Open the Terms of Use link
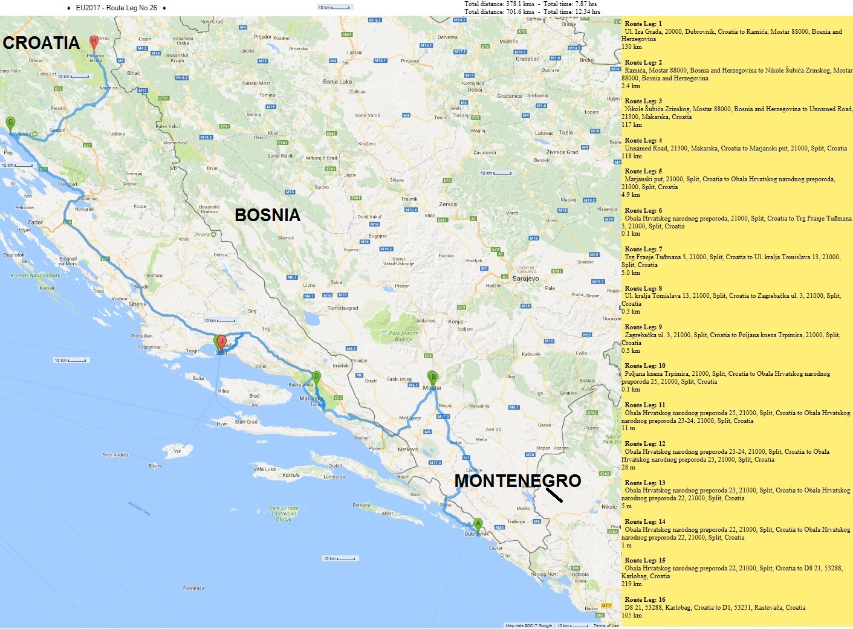 click(606, 625)
